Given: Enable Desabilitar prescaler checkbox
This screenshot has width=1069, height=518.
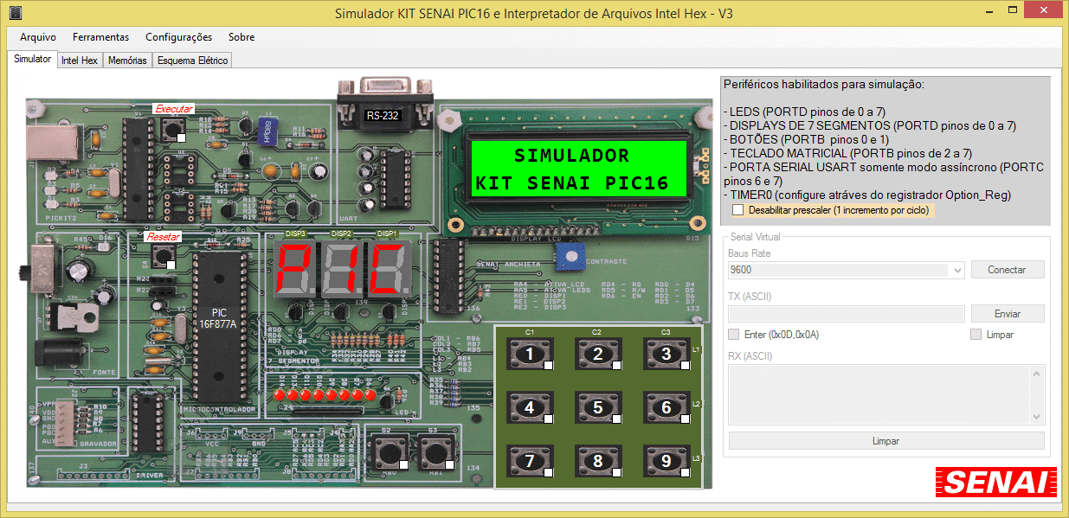Looking at the screenshot, I should [x=737, y=210].
